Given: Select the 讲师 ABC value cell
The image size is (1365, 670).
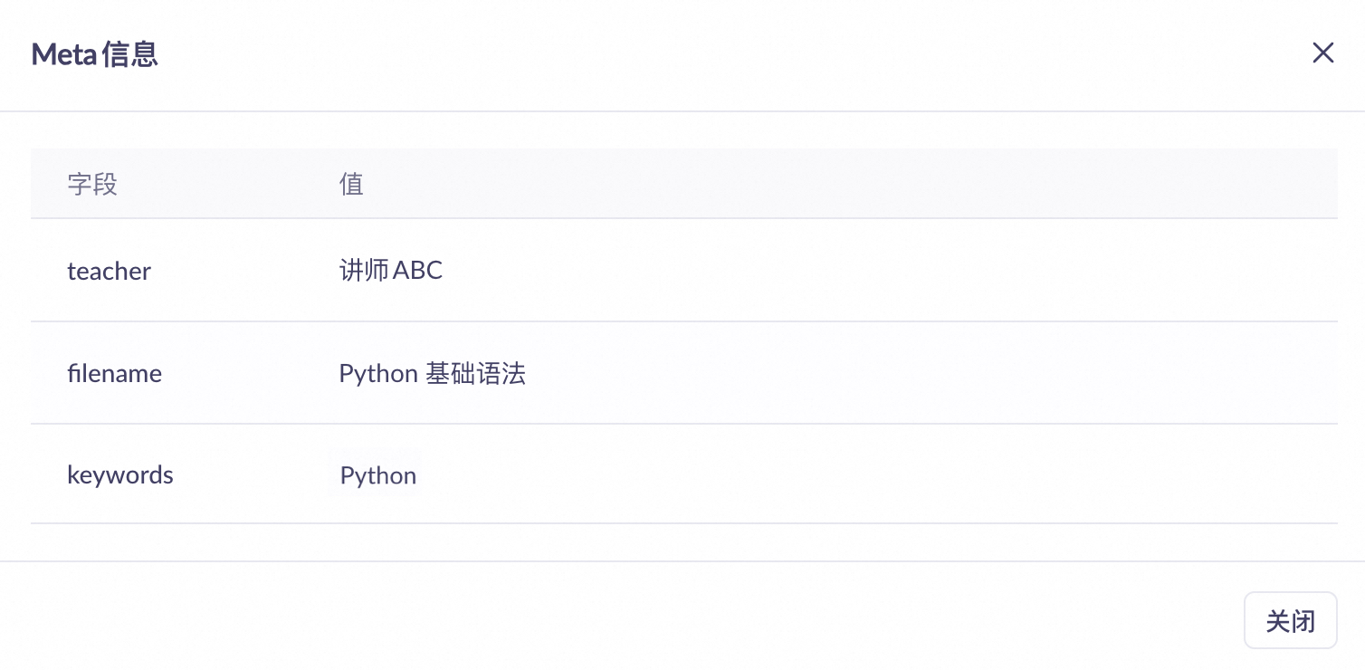Looking at the screenshot, I should (391, 271).
